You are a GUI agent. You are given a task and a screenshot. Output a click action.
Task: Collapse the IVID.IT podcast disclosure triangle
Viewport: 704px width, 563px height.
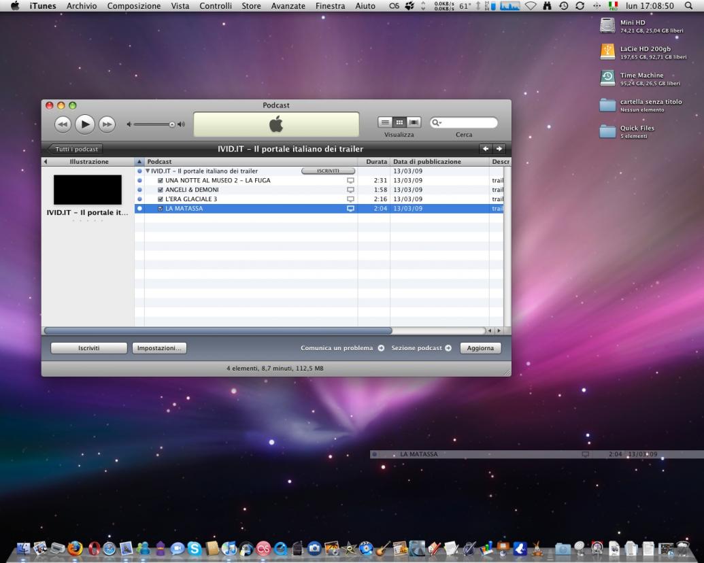pos(148,171)
